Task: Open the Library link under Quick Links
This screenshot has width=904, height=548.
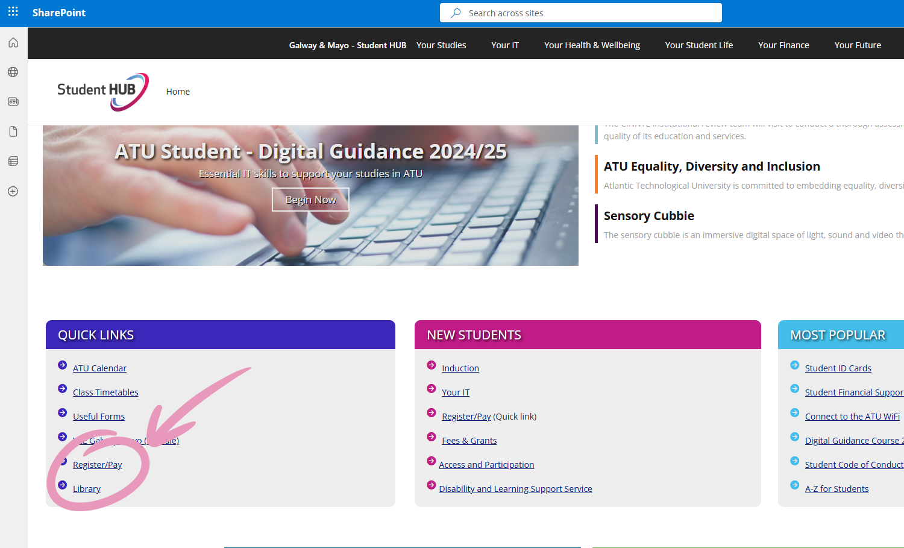Action: point(86,488)
